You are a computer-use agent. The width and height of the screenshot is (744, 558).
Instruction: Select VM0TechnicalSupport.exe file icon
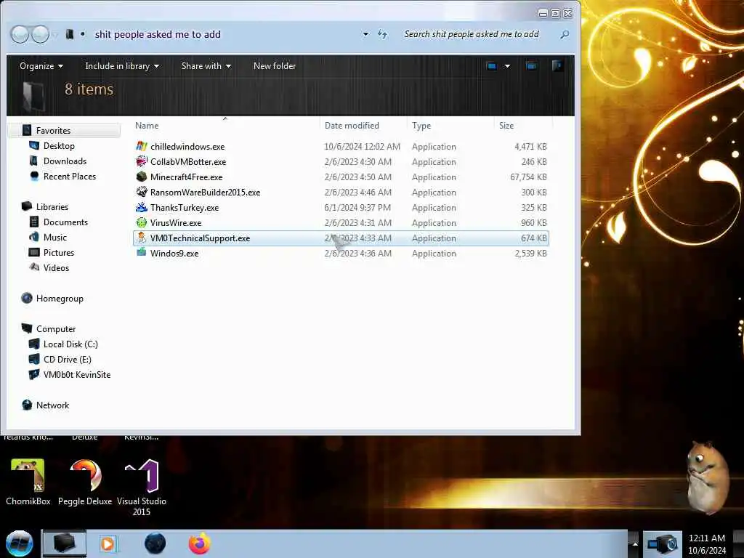[142, 238]
